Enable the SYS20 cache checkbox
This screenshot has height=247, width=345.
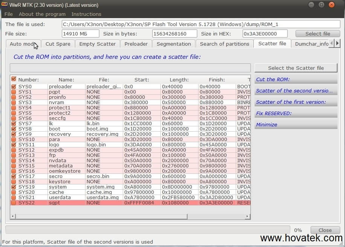(14, 192)
